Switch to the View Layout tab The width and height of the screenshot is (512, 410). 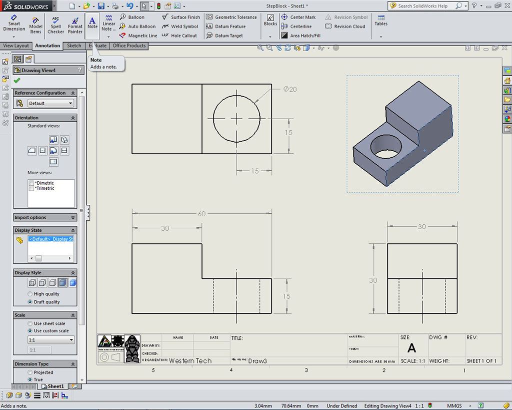pos(16,46)
